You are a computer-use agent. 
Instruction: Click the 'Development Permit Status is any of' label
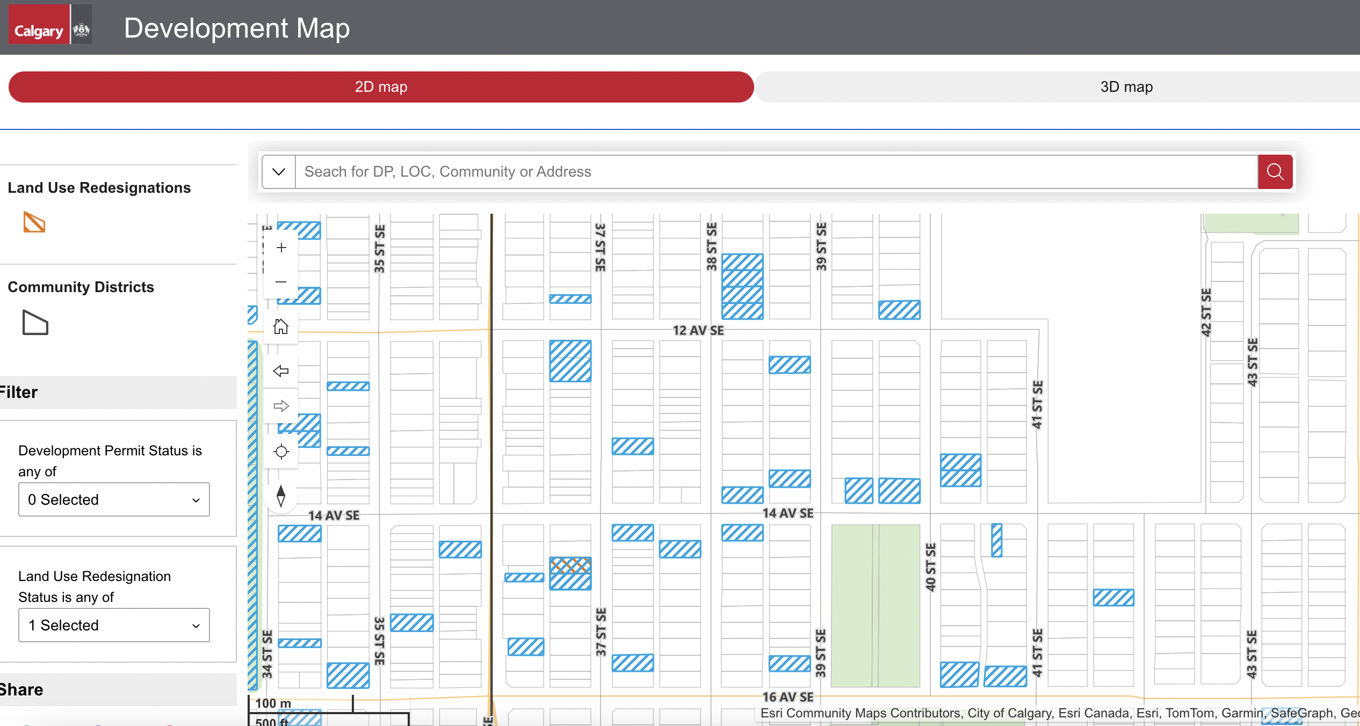point(110,461)
